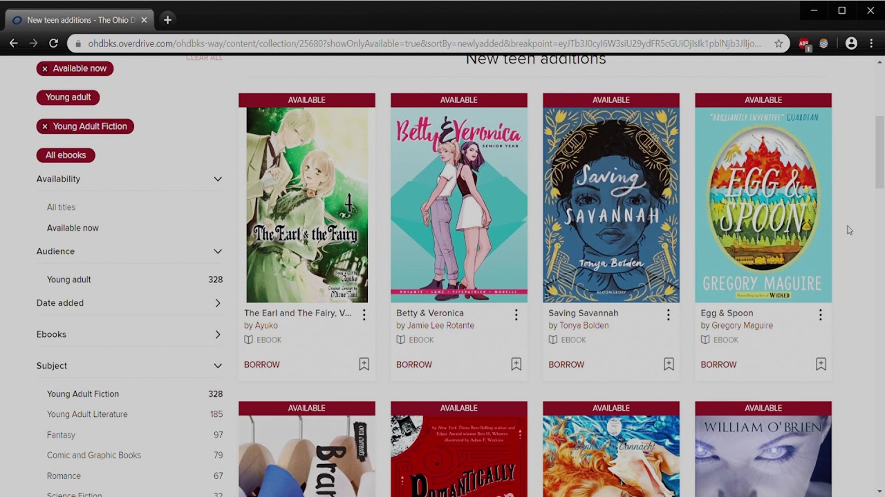Add Egg & Spoon to wish list

pyautogui.click(x=821, y=364)
